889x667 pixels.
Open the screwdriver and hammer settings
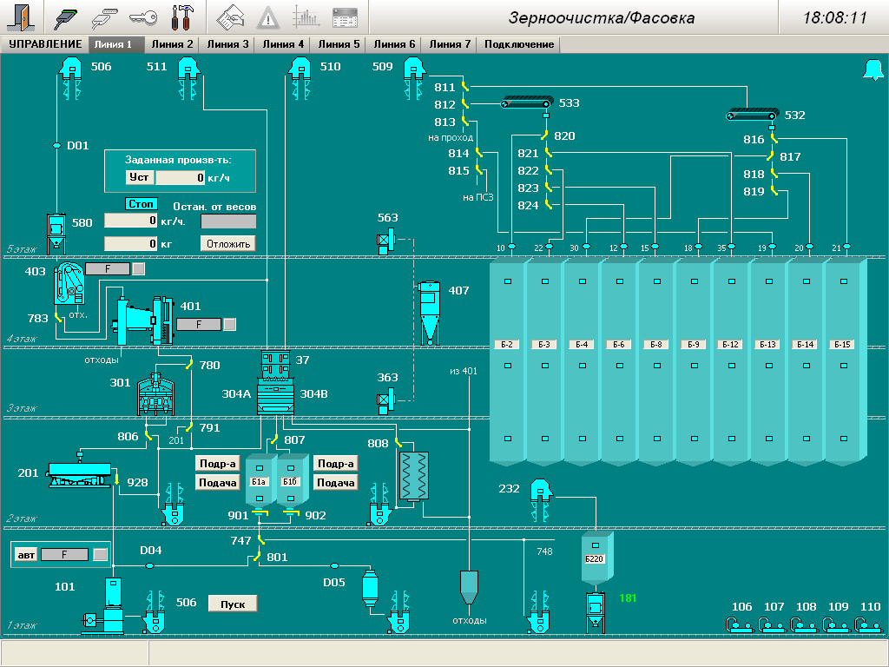tap(182, 17)
